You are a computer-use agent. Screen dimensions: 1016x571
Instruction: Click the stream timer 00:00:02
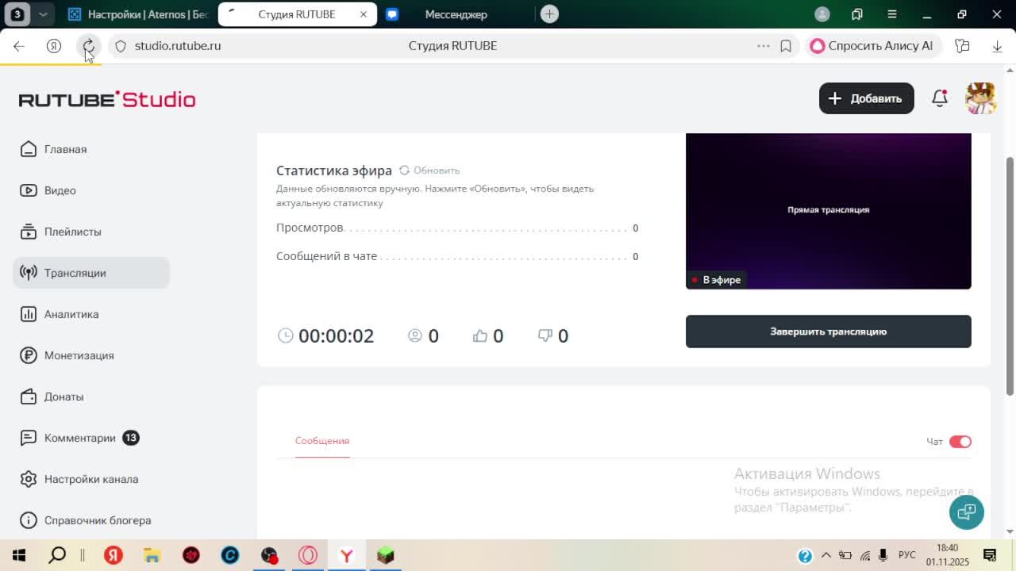(x=336, y=335)
